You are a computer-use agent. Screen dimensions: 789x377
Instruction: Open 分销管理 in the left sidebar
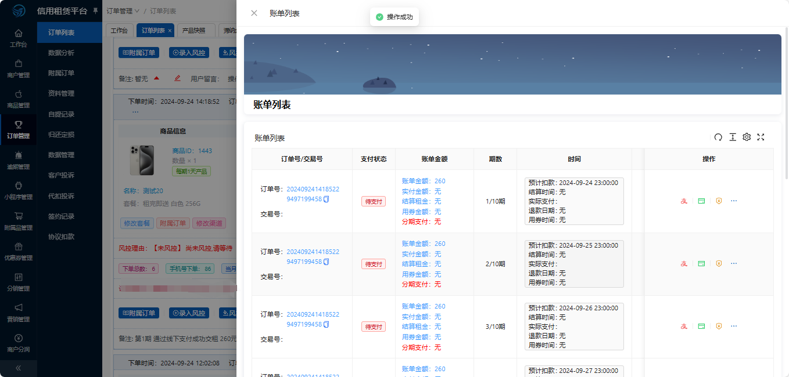point(19,282)
